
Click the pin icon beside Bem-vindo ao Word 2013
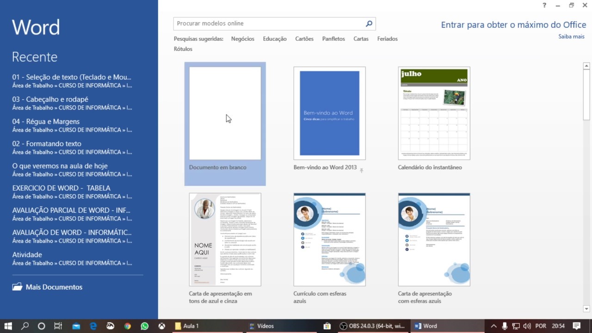pyautogui.click(x=361, y=171)
